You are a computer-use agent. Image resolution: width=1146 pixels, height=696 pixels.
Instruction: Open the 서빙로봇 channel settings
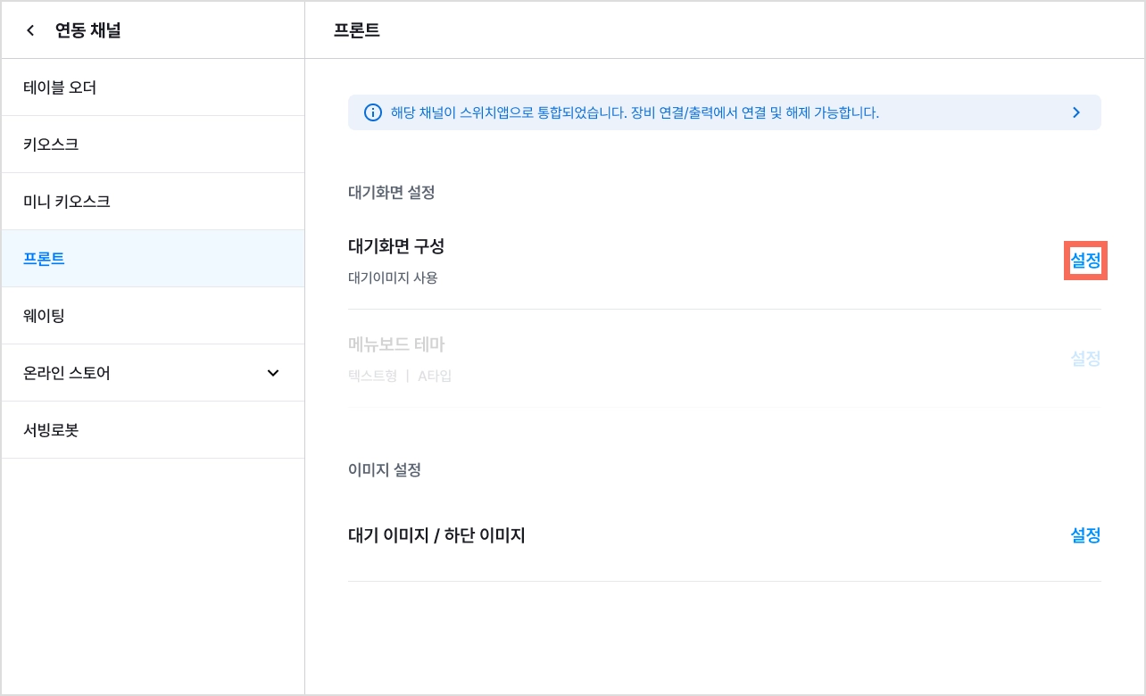coord(153,430)
